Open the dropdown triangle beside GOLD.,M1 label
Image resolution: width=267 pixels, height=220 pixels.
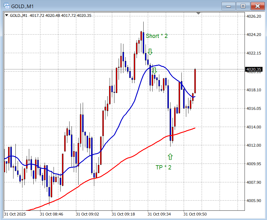coord(7,15)
